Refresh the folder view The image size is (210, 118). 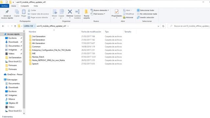(163, 26)
